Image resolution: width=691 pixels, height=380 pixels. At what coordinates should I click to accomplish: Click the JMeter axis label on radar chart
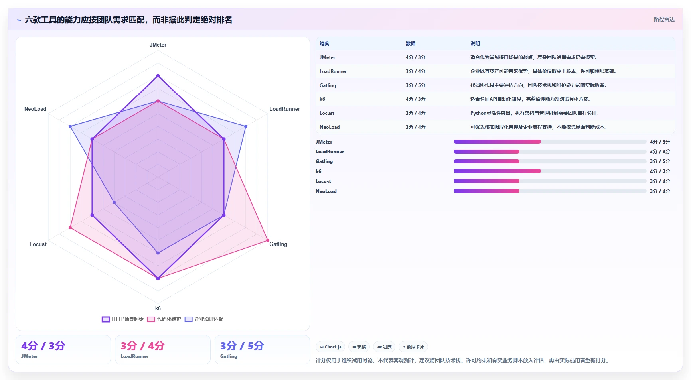pyautogui.click(x=158, y=45)
